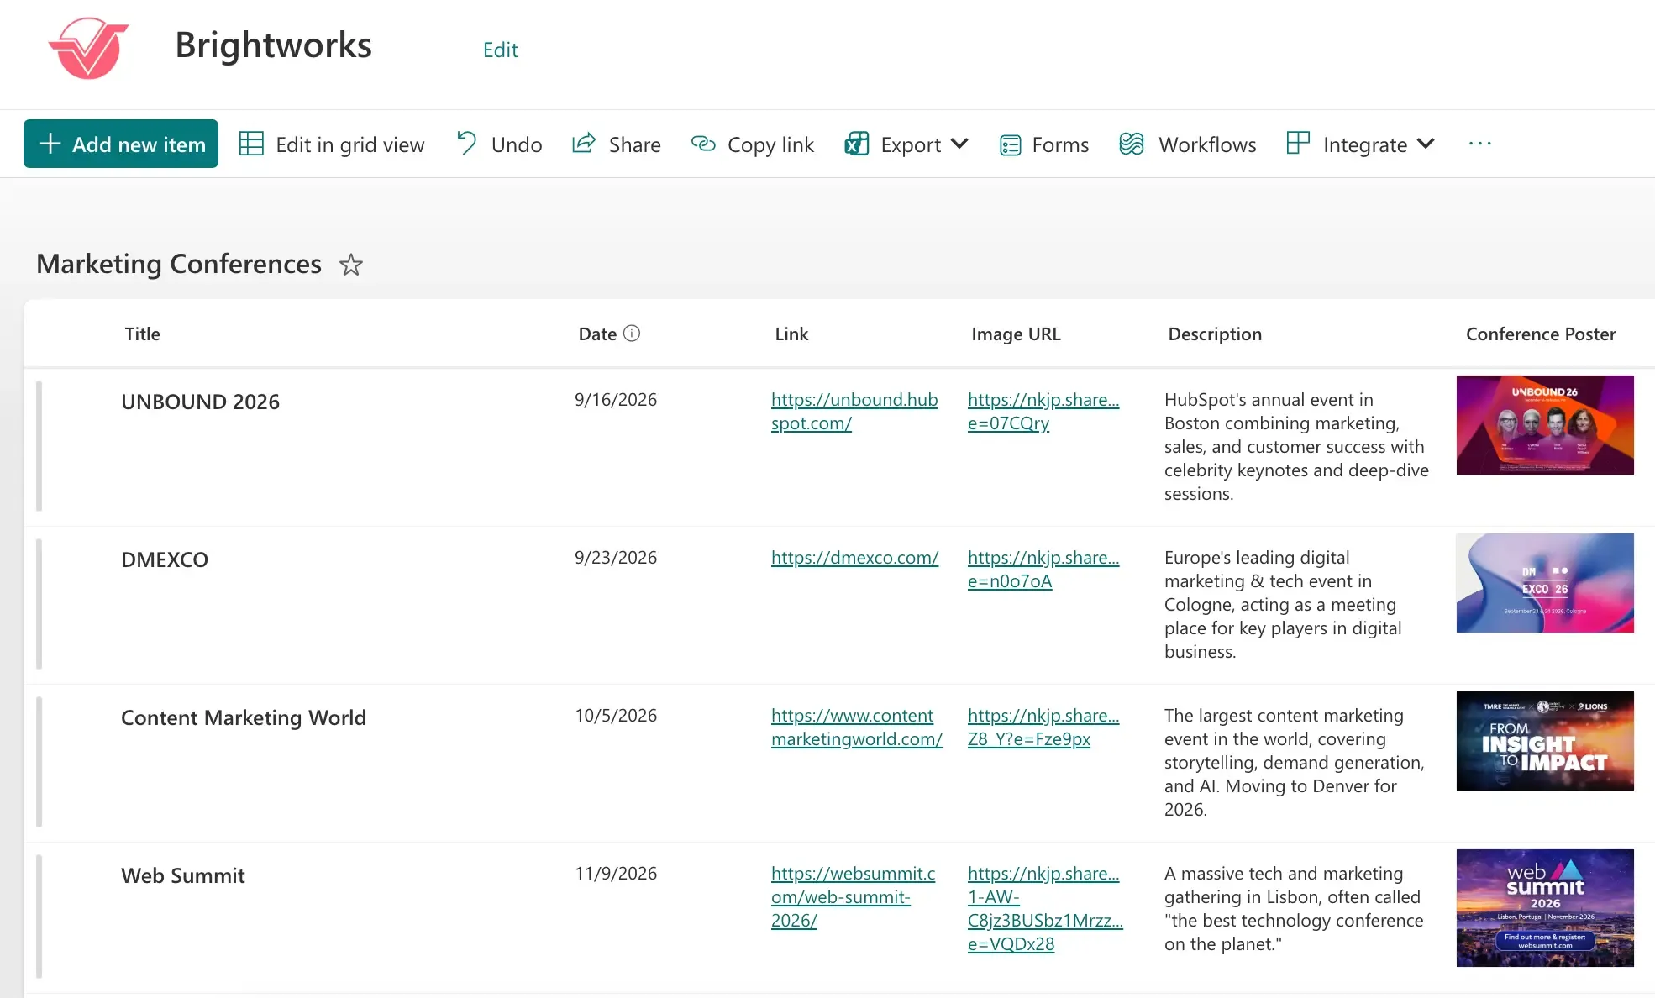Click the massive tech gathering in Lisbon description
Screen dimensions: 1655x998
(1294, 908)
